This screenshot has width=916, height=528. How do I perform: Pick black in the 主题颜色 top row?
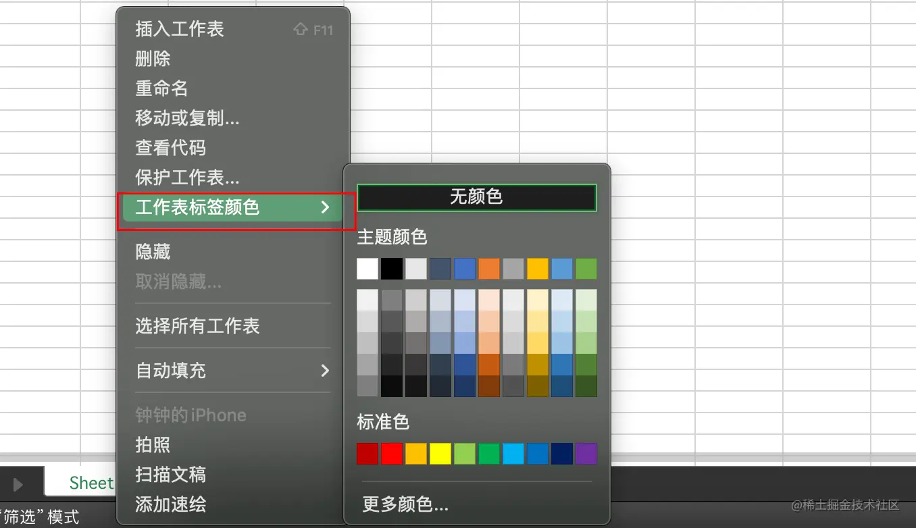click(392, 269)
